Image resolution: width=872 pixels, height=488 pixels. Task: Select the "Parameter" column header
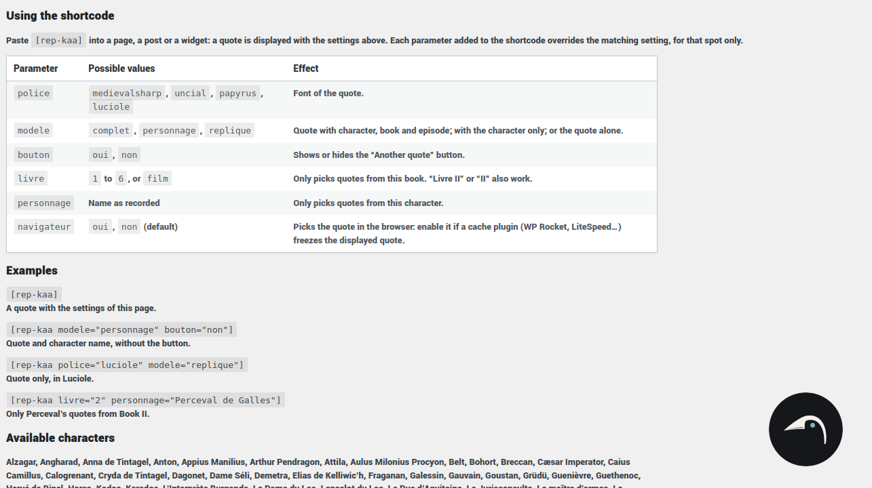(36, 68)
